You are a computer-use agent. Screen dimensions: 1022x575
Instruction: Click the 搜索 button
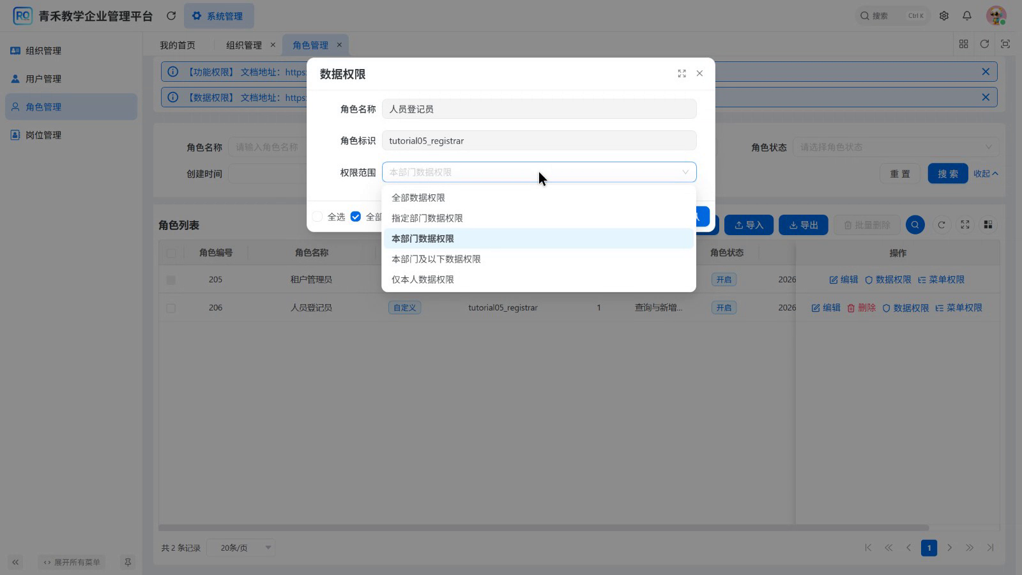(x=948, y=174)
